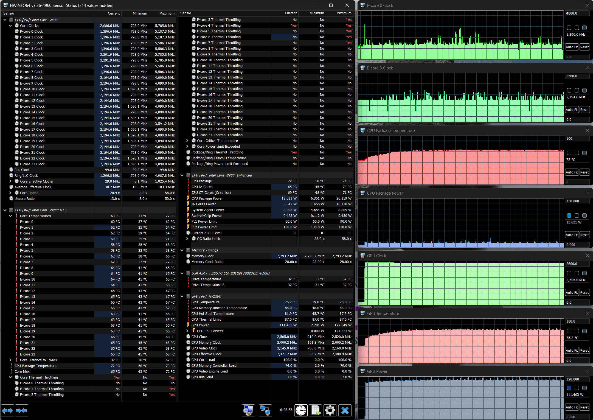This screenshot has height=420, width=593.
Task: Click the remote network computers icon
Action: click(x=265, y=410)
